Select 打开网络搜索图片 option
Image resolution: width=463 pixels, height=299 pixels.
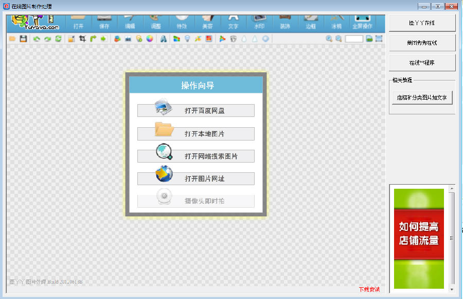click(196, 156)
